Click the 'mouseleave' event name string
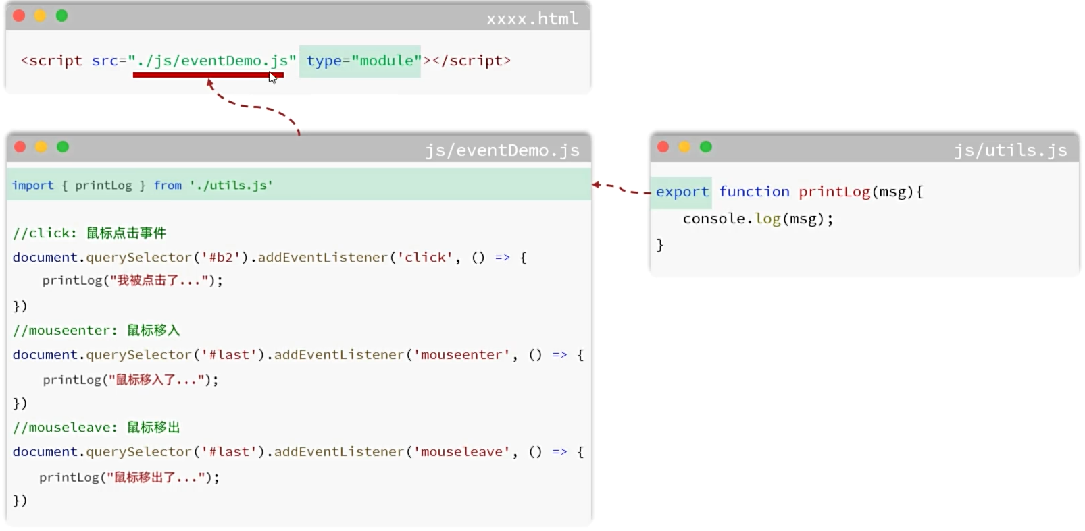This screenshot has height=531, width=1085. (x=462, y=451)
